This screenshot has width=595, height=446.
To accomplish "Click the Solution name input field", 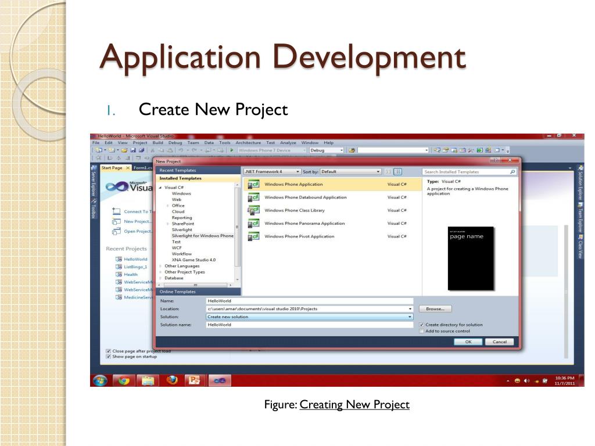I will coord(309,325).
